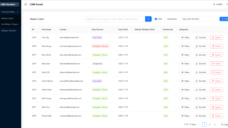The height and width of the screenshot is (128, 228).
Task: Click ID 2679 cell
Action: [34, 37]
